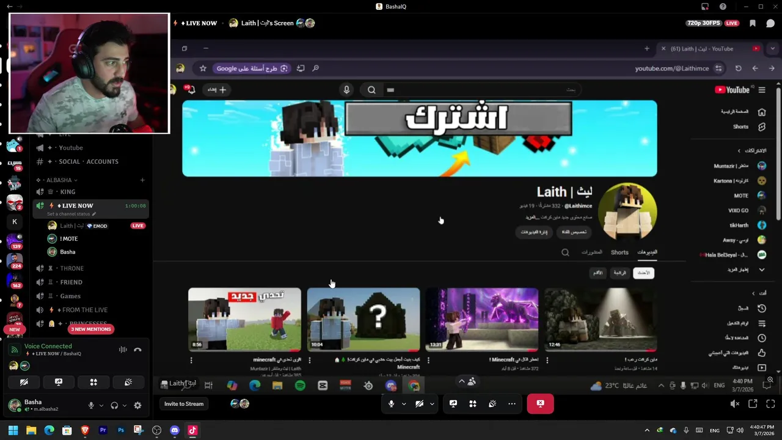
Task: Open the YouTube create button
Action: [x=216, y=90]
